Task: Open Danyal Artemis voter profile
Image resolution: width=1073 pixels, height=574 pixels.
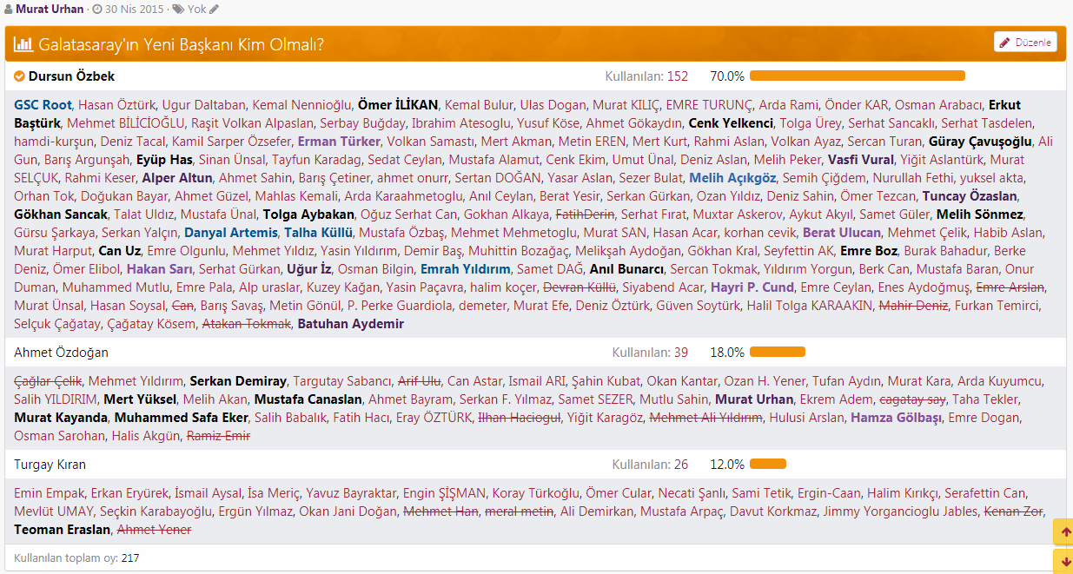Action: click(230, 233)
